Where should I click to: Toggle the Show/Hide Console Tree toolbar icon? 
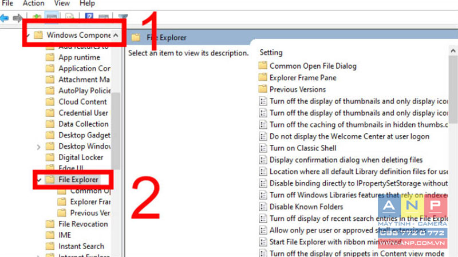click(x=52, y=17)
